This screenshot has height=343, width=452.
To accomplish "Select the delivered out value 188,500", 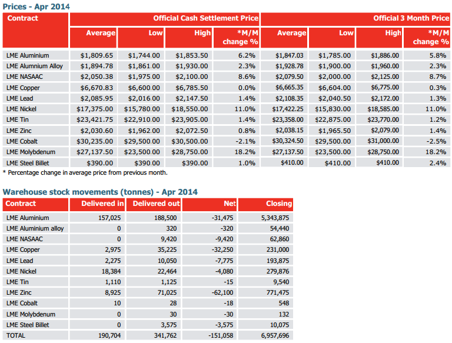I will (x=165, y=218).
